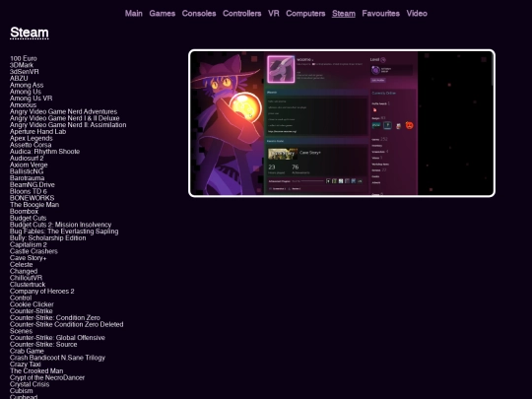Viewport: 532px width, 399px height.
Task: Open the Consoles page
Action: (x=199, y=14)
